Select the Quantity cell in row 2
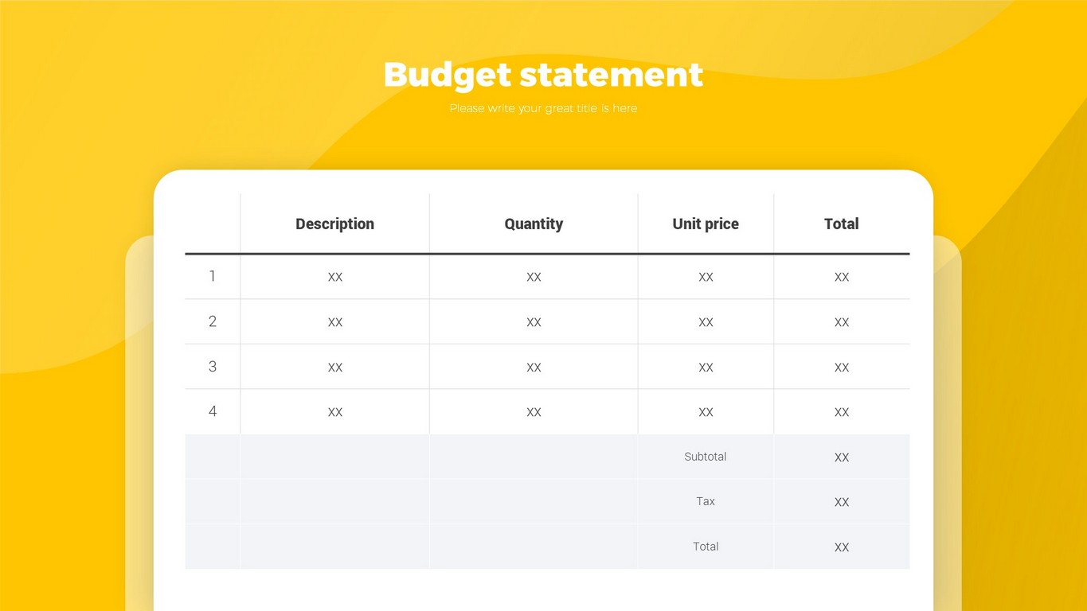The width and height of the screenshot is (1087, 611). click(534, 322)
